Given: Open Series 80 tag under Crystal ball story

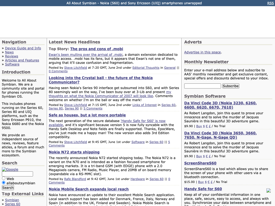Looking at the screenshot, I should coord(56,108).
